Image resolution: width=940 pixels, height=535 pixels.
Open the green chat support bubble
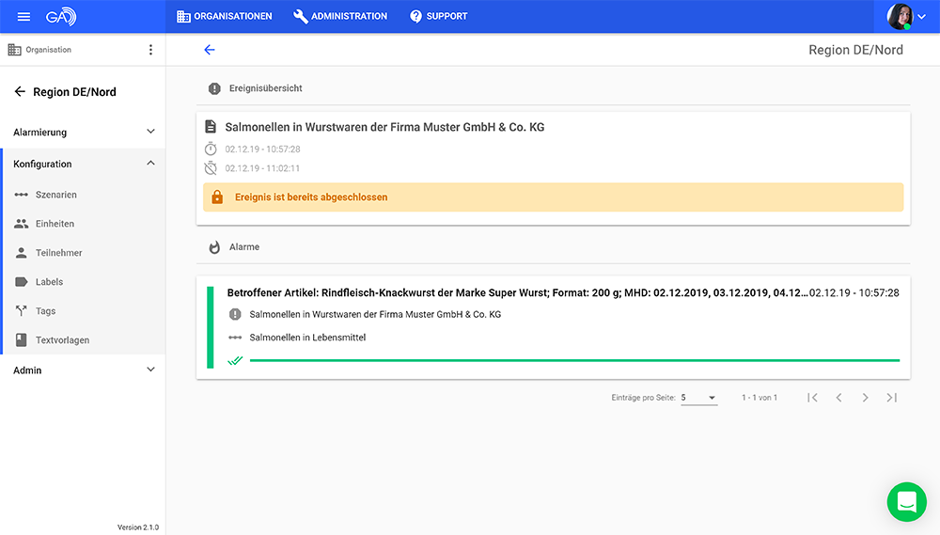[906, 502]
